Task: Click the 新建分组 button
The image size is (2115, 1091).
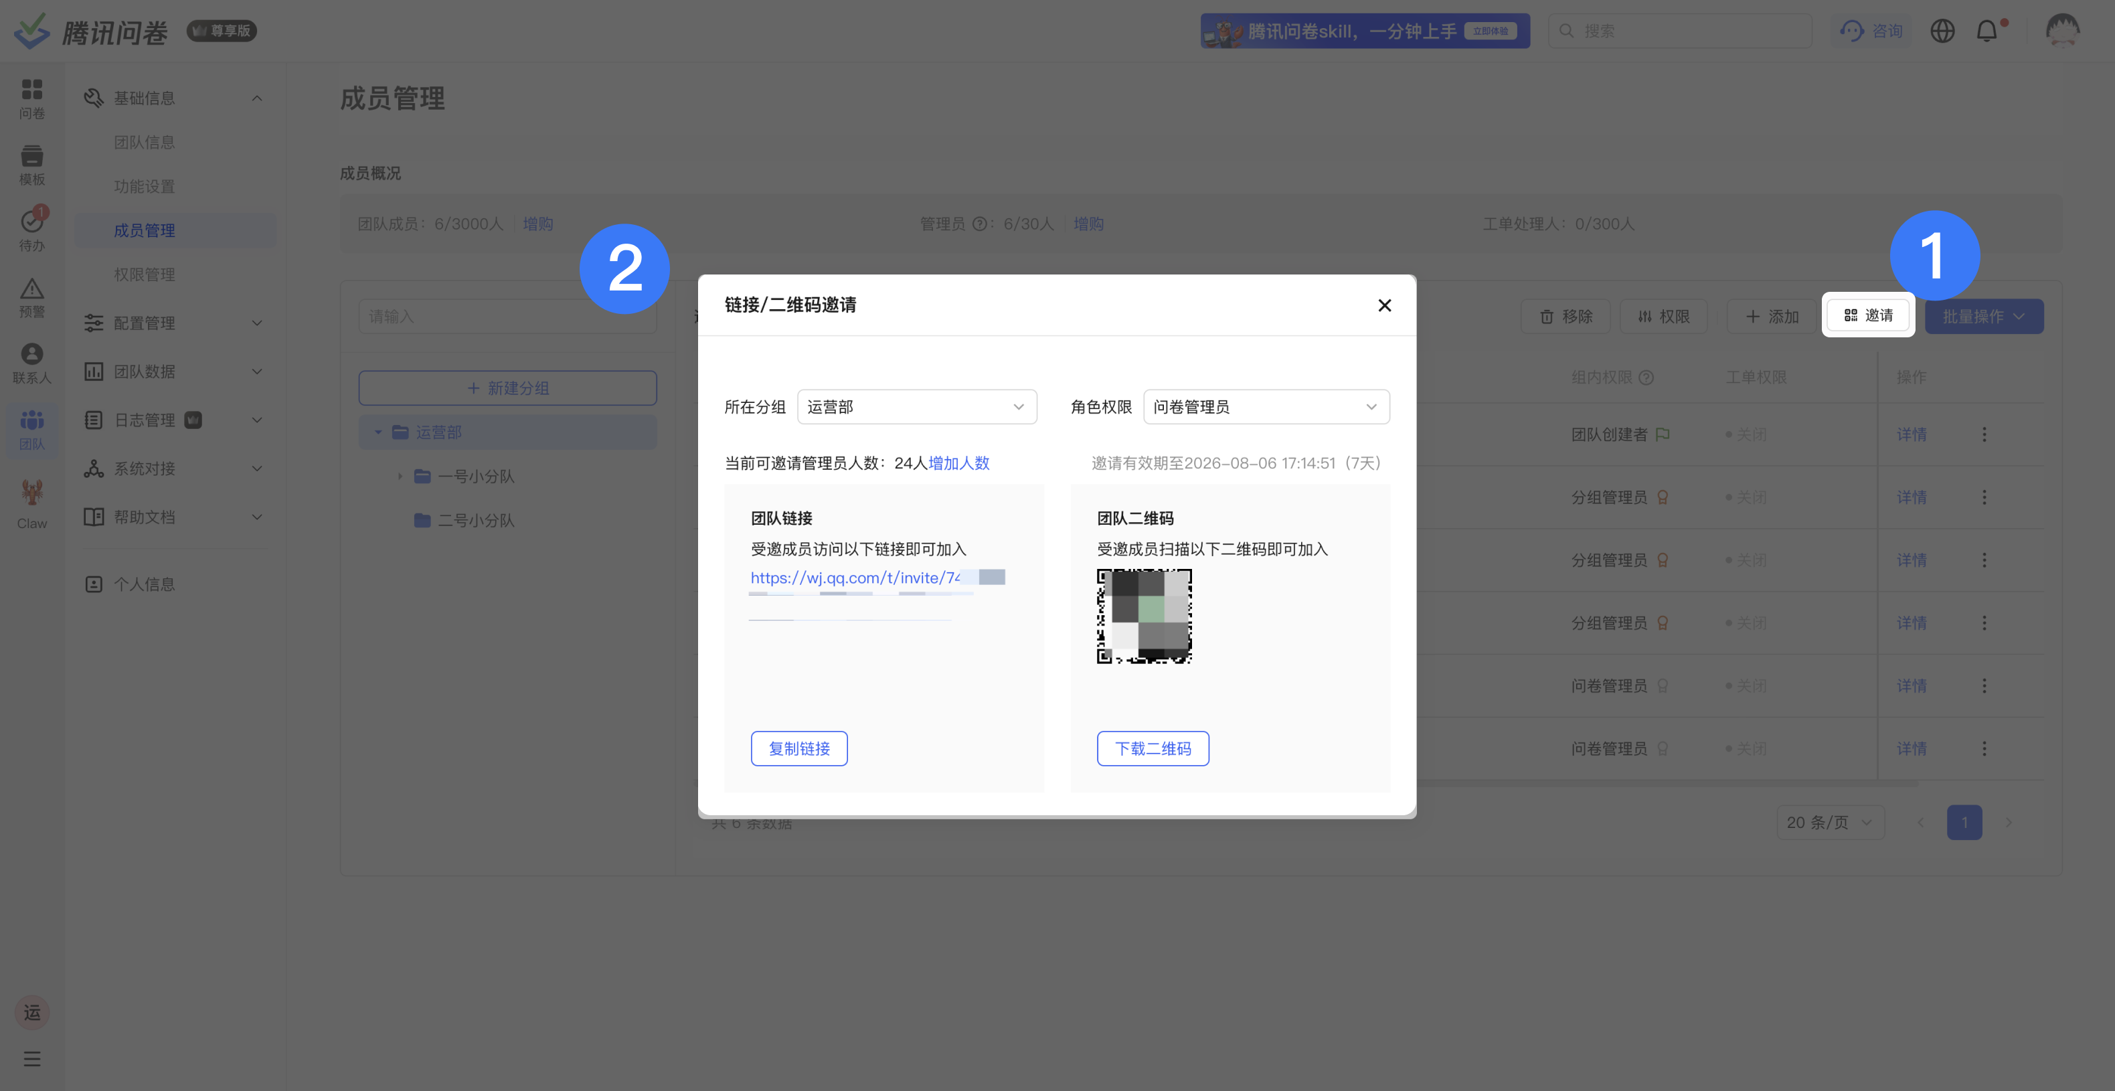Action: pyautogui.click(x=507, y=388)
